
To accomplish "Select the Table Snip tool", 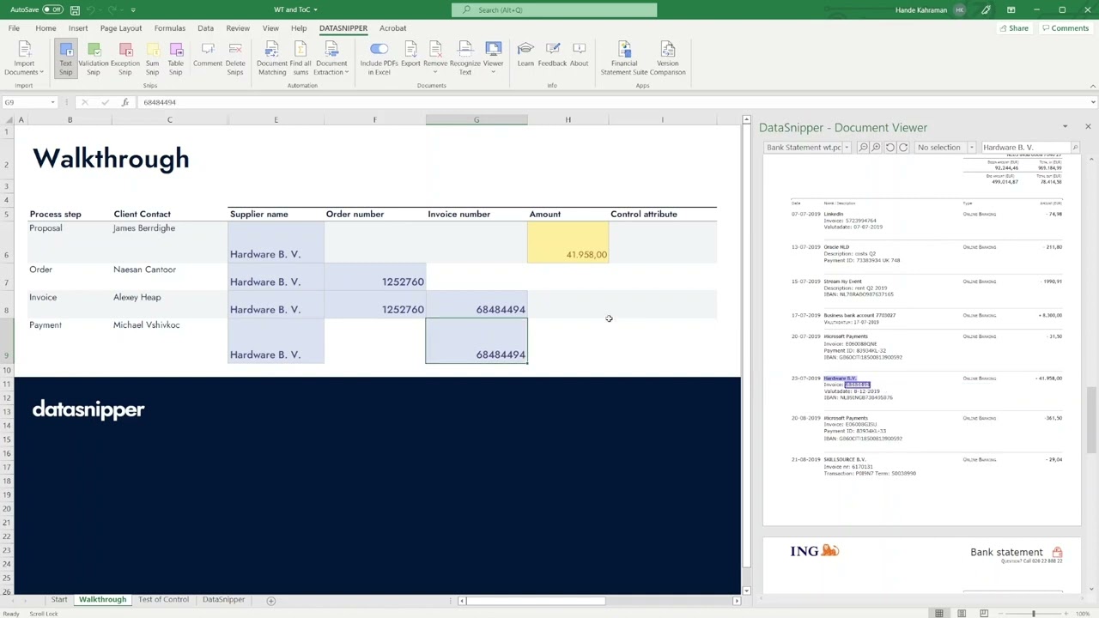I will click(x=175, y=58).
